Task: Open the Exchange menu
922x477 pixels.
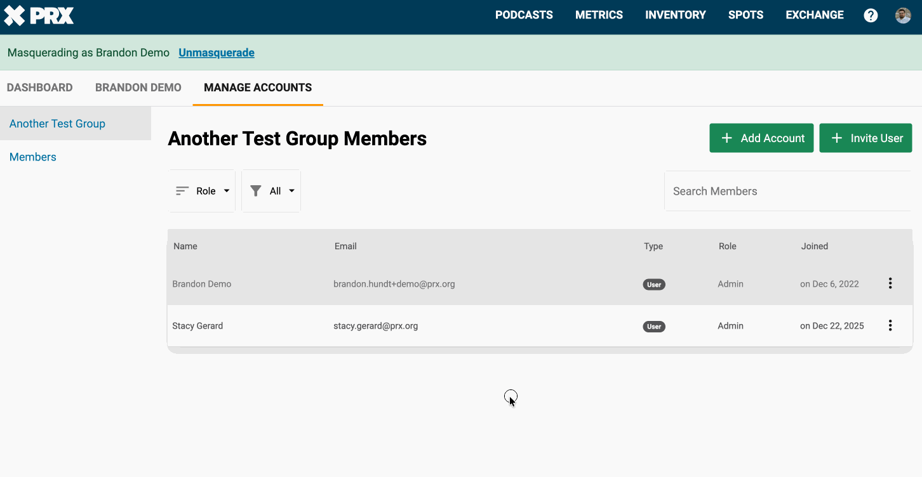Action: pyautogui.click(x=815, y=15)
